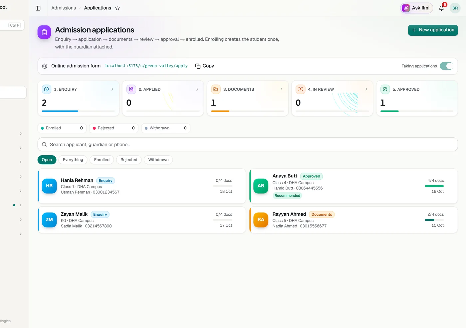Expand the 3. Documents stage chevron
This screenshot has width=466, height=328.
282,89
